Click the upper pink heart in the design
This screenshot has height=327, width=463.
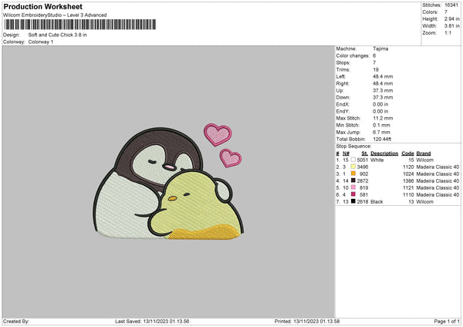coord(217,134)
